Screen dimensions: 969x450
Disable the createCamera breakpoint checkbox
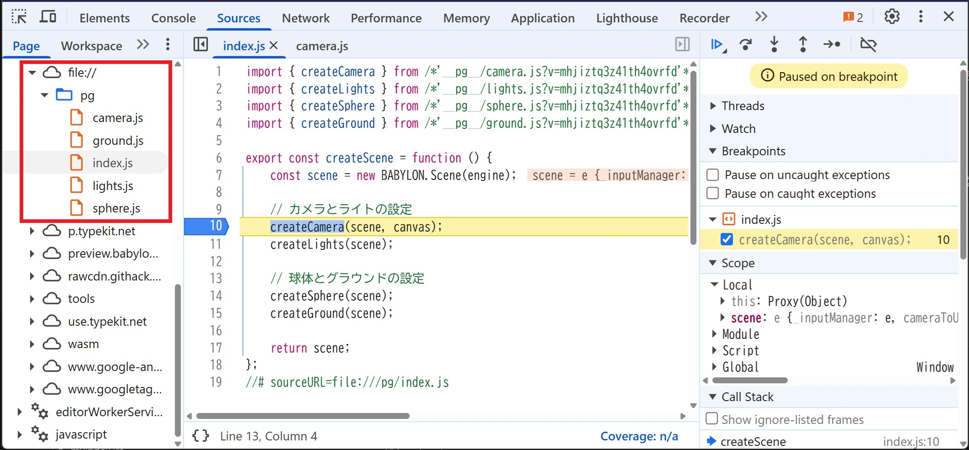[726, 239]
